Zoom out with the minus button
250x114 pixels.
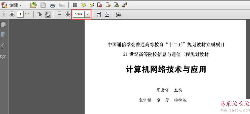(x=59, y=14)
